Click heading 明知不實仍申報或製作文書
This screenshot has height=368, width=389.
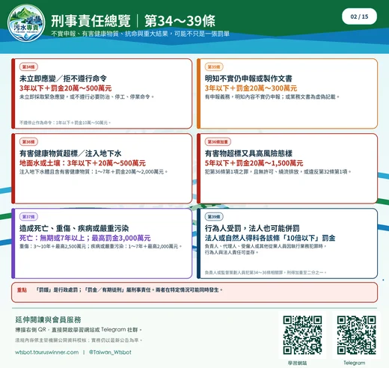[248, 79]
